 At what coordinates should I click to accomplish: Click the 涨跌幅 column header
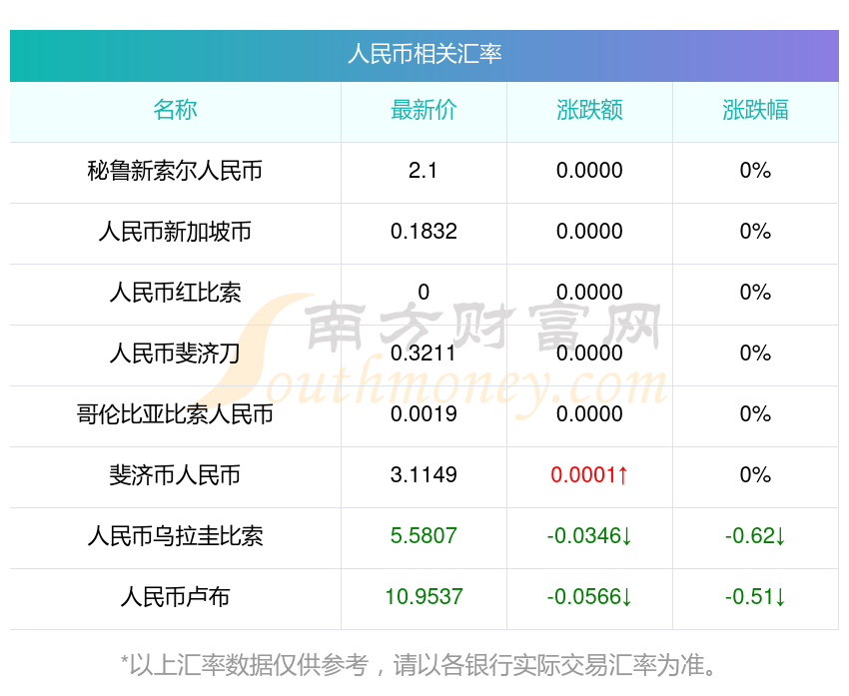pyautogui.click(x=755, y=110)
